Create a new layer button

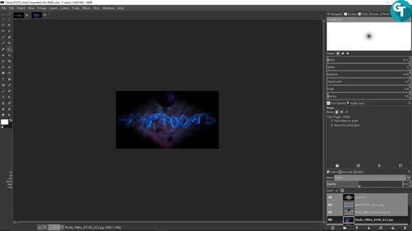(x=333, y=228)
